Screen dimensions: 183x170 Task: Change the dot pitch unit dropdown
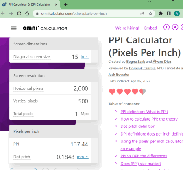pyautogui.click(x=83, y=157)
